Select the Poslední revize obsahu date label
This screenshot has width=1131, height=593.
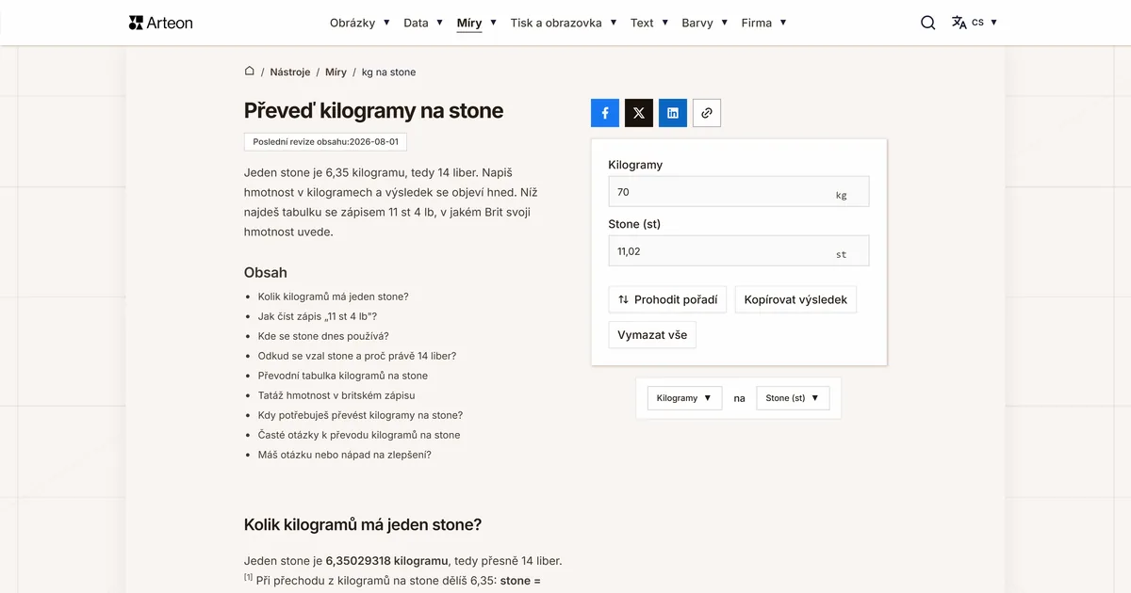point(325,142)
